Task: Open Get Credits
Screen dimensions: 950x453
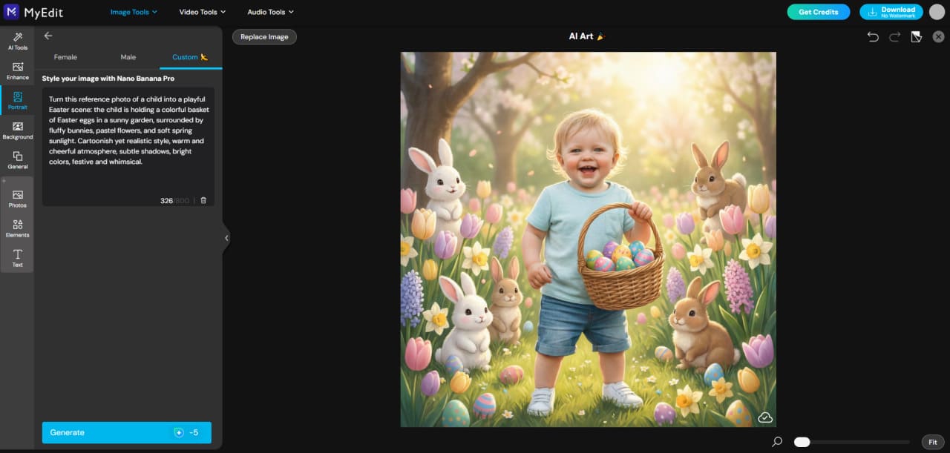Action: tap(819, 12)
